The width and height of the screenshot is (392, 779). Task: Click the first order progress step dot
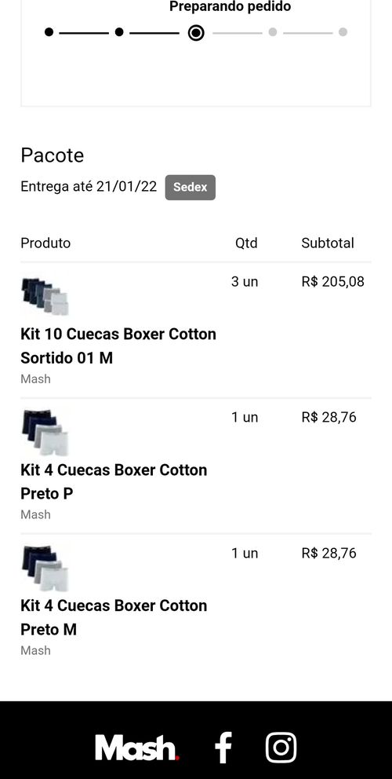(x=49, y=32)
